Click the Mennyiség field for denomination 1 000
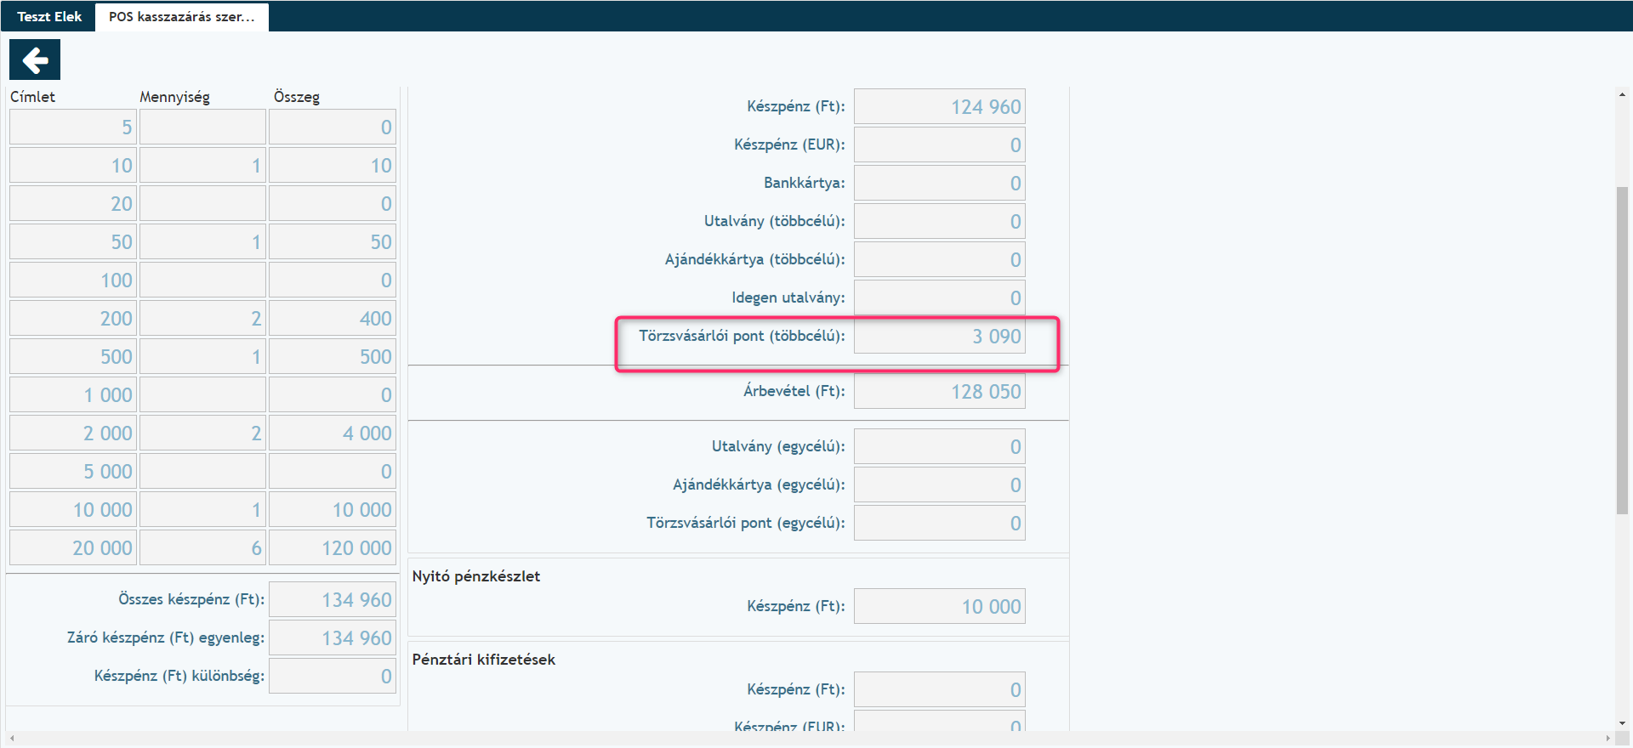 pyautogui.click(x=202, y=395)
